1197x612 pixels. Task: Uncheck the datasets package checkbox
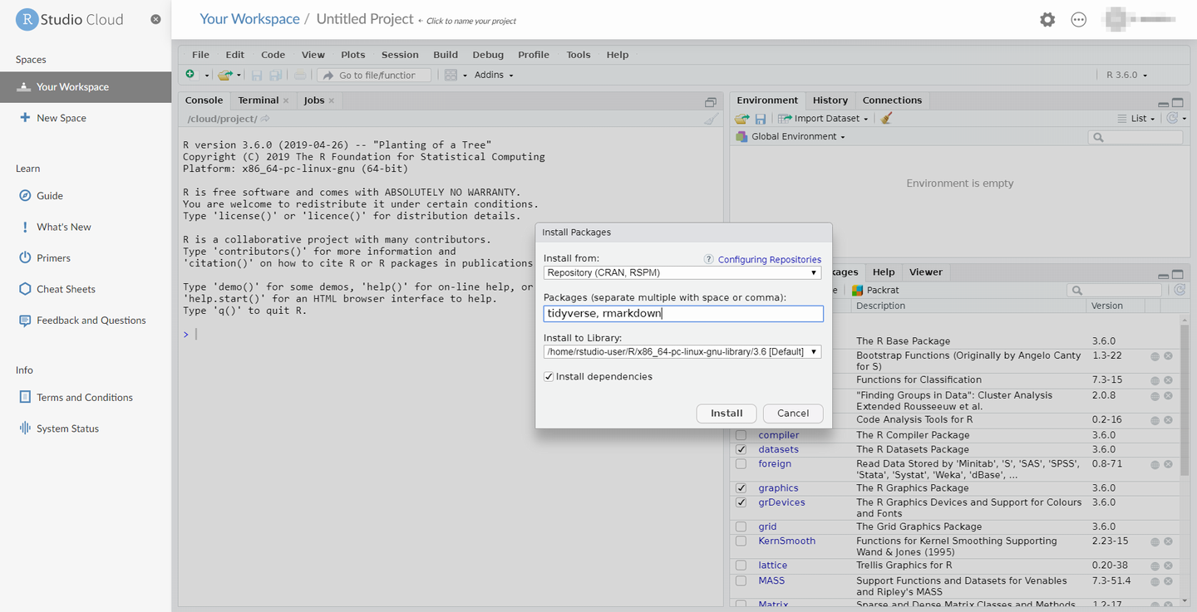coord(741,450)
